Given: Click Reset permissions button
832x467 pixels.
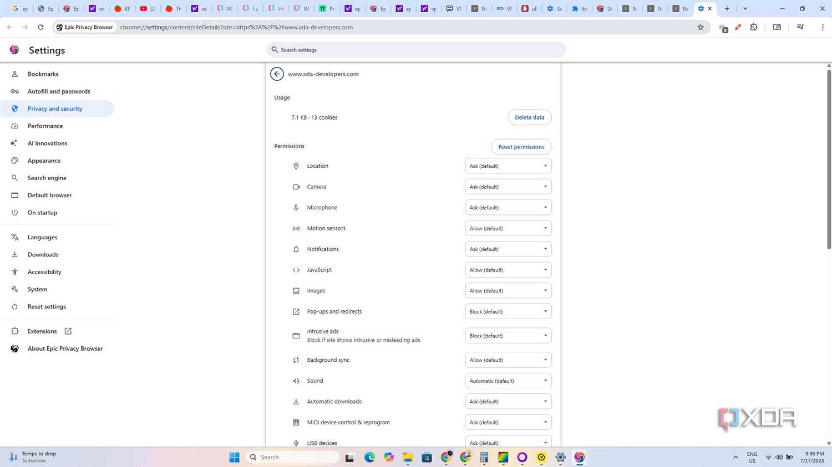Looking at the screenshot, I should pos(521,147).
